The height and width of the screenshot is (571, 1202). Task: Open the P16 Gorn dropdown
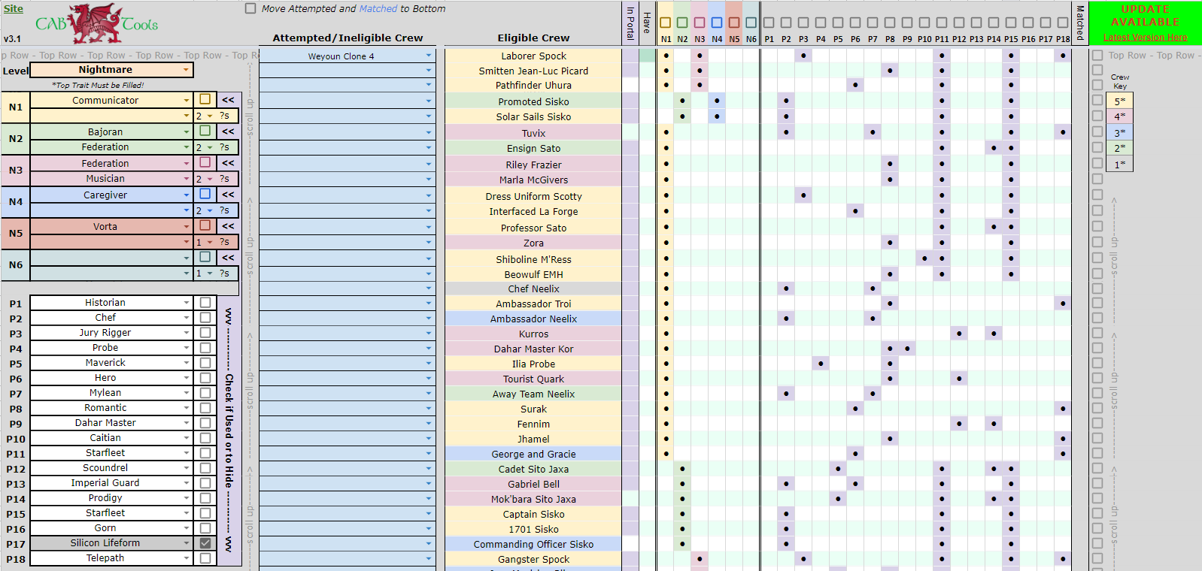click(187, 528)
